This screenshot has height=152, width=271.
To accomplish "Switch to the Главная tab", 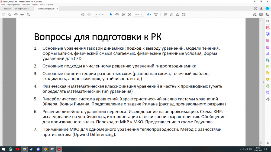I will point(7,9).
